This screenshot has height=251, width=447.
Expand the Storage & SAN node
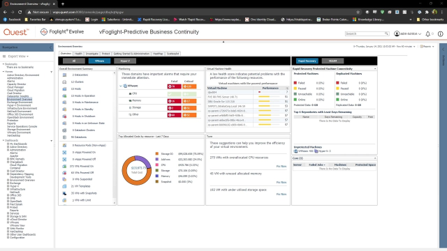[8, 216]
